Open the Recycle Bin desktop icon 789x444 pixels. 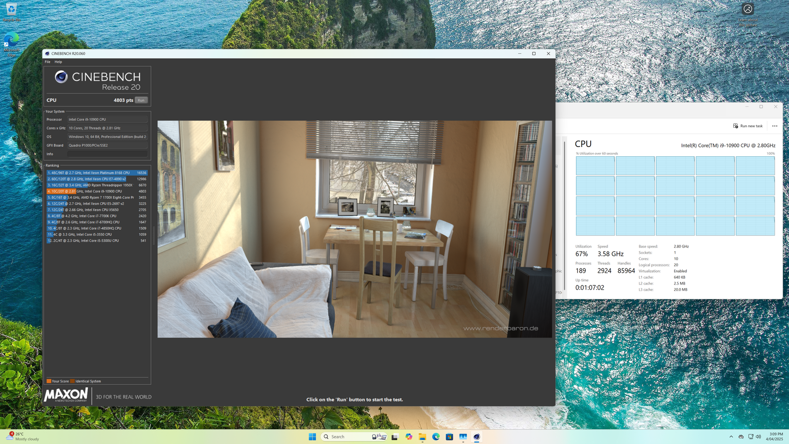(x=11, y=12)
